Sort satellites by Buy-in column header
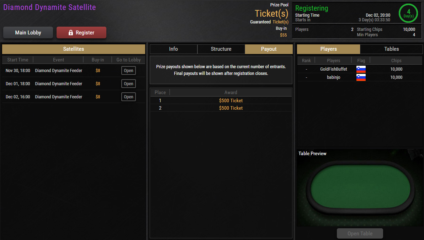Image resolution: width=424 pixels, height=240 pixels. (97, 60)
